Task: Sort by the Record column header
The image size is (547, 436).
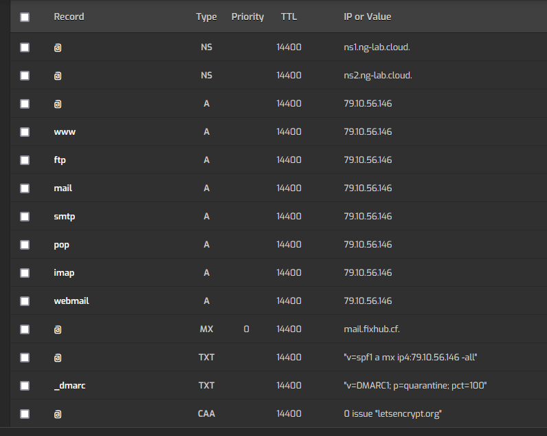Action: 69,17
